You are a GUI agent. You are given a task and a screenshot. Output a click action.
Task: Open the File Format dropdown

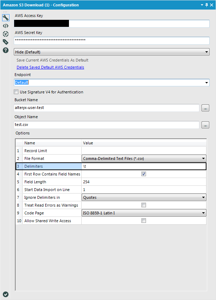coord(144,158)
